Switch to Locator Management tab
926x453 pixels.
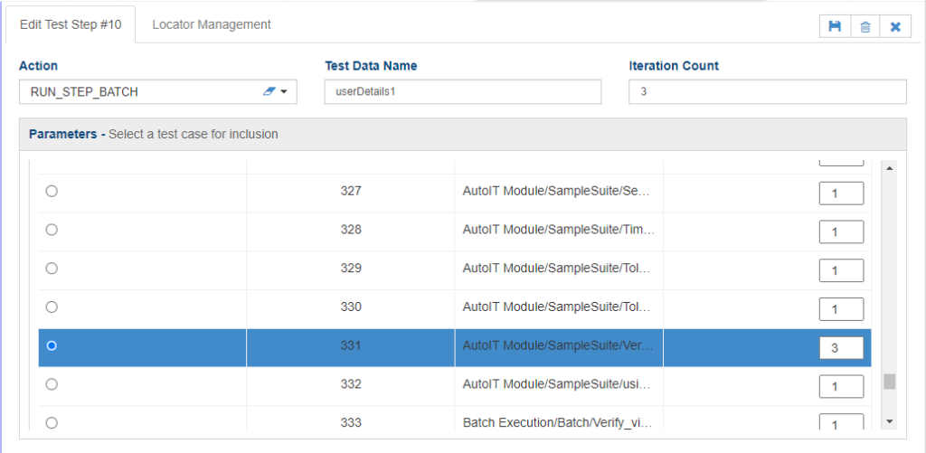click(212, 24)
